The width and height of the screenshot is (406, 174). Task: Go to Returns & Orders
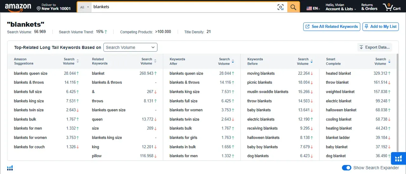pyautogui.click(x=369, y=7)
